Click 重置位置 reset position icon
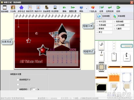The image size is (134, 100). [73, 9]
